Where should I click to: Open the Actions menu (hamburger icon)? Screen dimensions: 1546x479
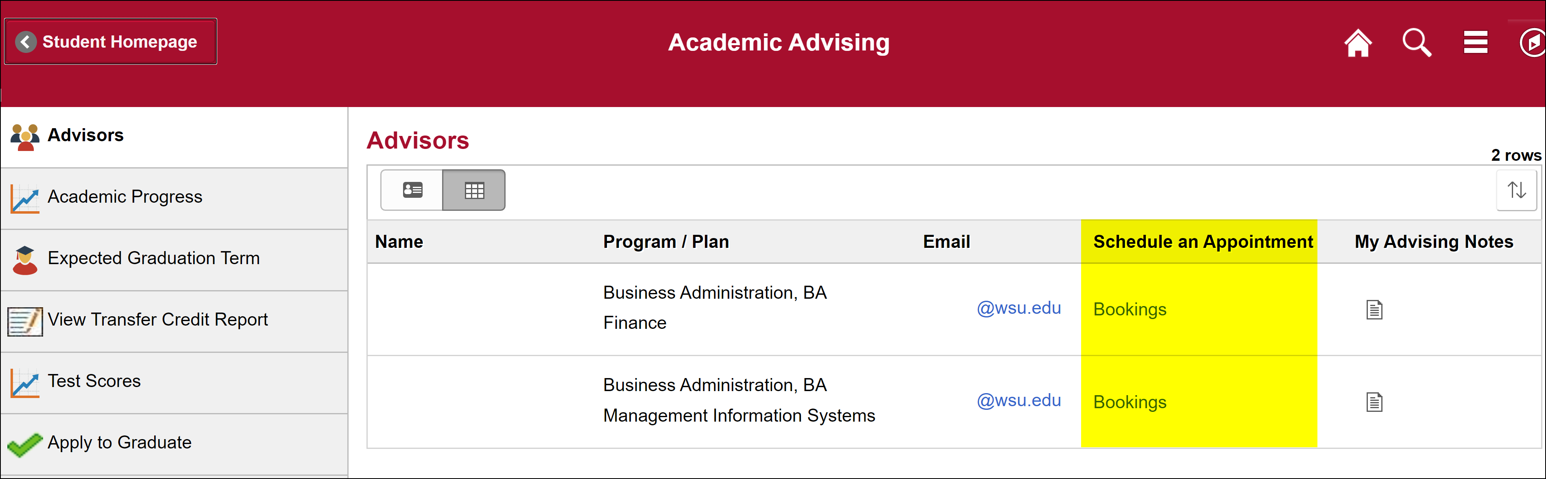1475,42
